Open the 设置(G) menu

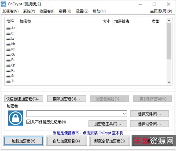pos(82,11)
